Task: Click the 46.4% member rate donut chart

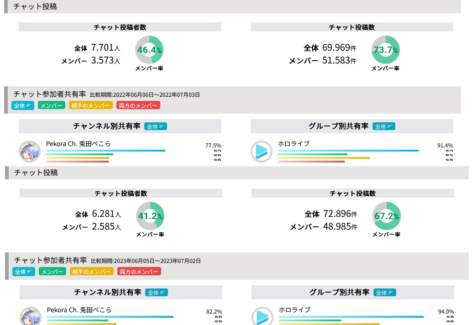Action: coord(149,50)
